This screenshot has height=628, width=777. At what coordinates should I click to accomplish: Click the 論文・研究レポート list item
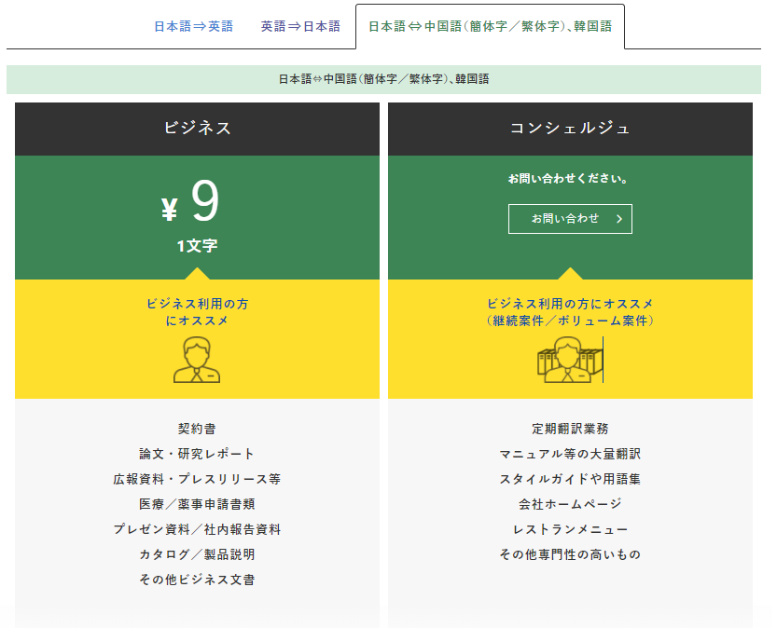[197, 454]
